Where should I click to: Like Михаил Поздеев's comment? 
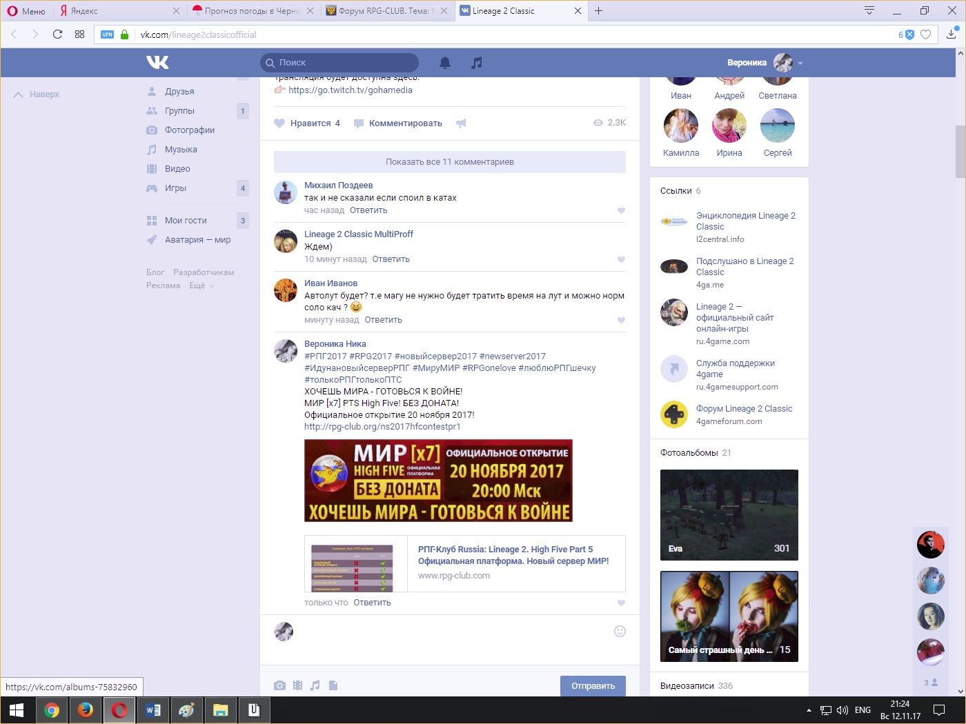tap(621, 210)
